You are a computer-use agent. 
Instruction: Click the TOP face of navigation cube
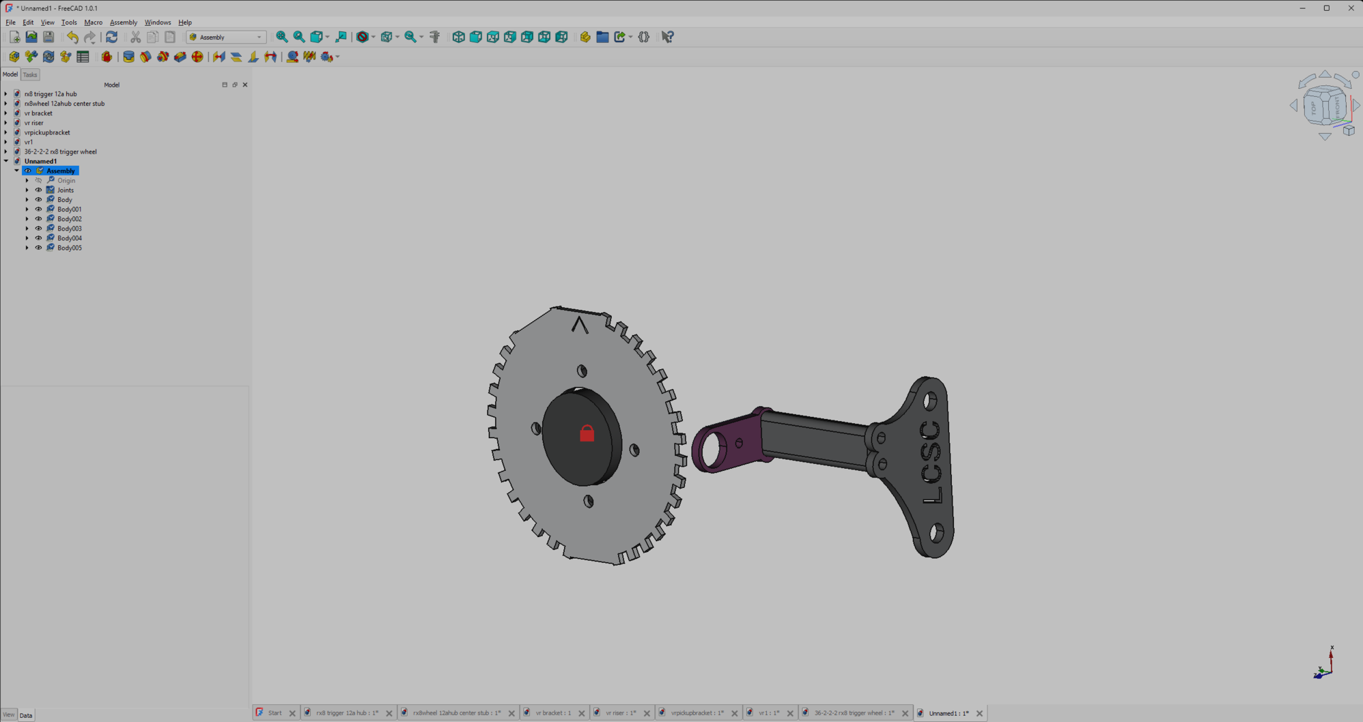(x=1313, y=107)
